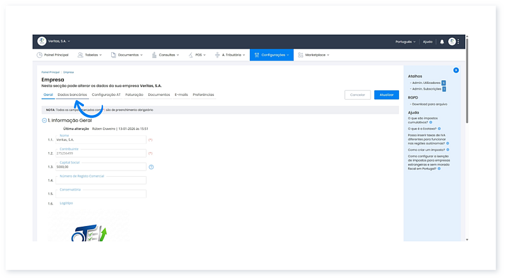Click the Admin. Subscrições count badge
The image size is (505, 279).
click(444, 89)
